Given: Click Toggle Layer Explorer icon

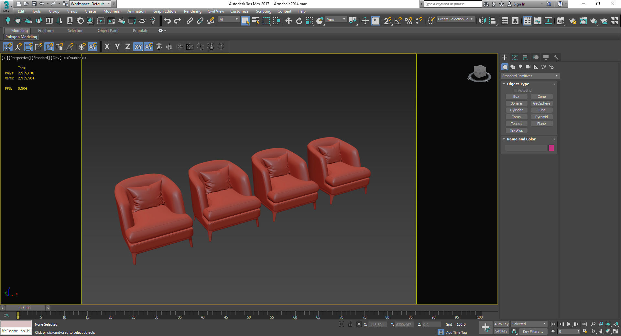Looking at the screenshot, I should 515,21.
